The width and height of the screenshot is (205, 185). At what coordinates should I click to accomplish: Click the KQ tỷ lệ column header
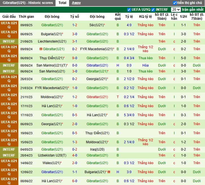tap(146, 17)
